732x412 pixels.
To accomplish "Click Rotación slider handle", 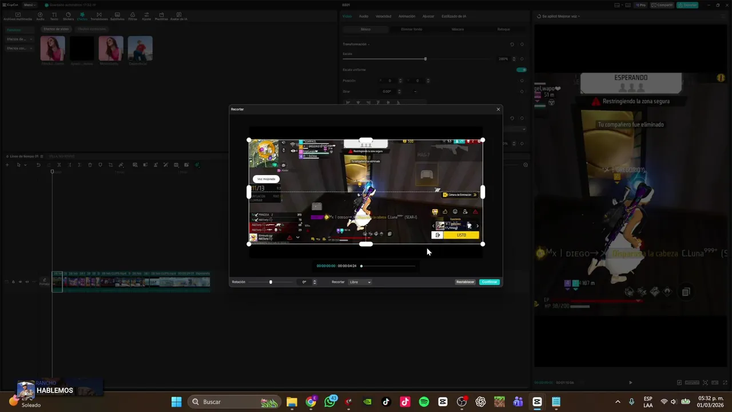I will click(270, 282).
